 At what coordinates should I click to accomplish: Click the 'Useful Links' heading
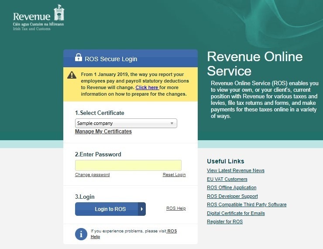point(226,161)
